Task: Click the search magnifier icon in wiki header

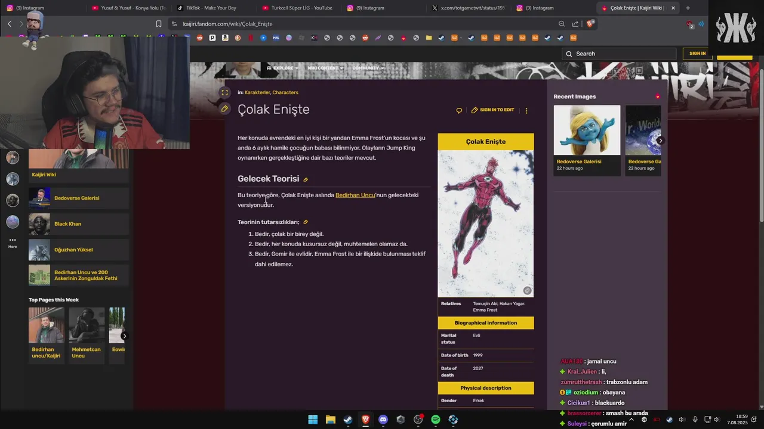Action: pyautogui.click(x=568, y=54)
